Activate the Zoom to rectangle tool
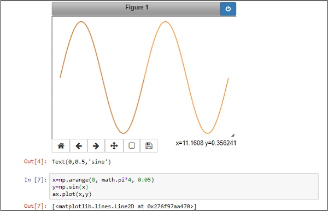The height and width of the screenshot is (211, 328). (x=132, y=146)
